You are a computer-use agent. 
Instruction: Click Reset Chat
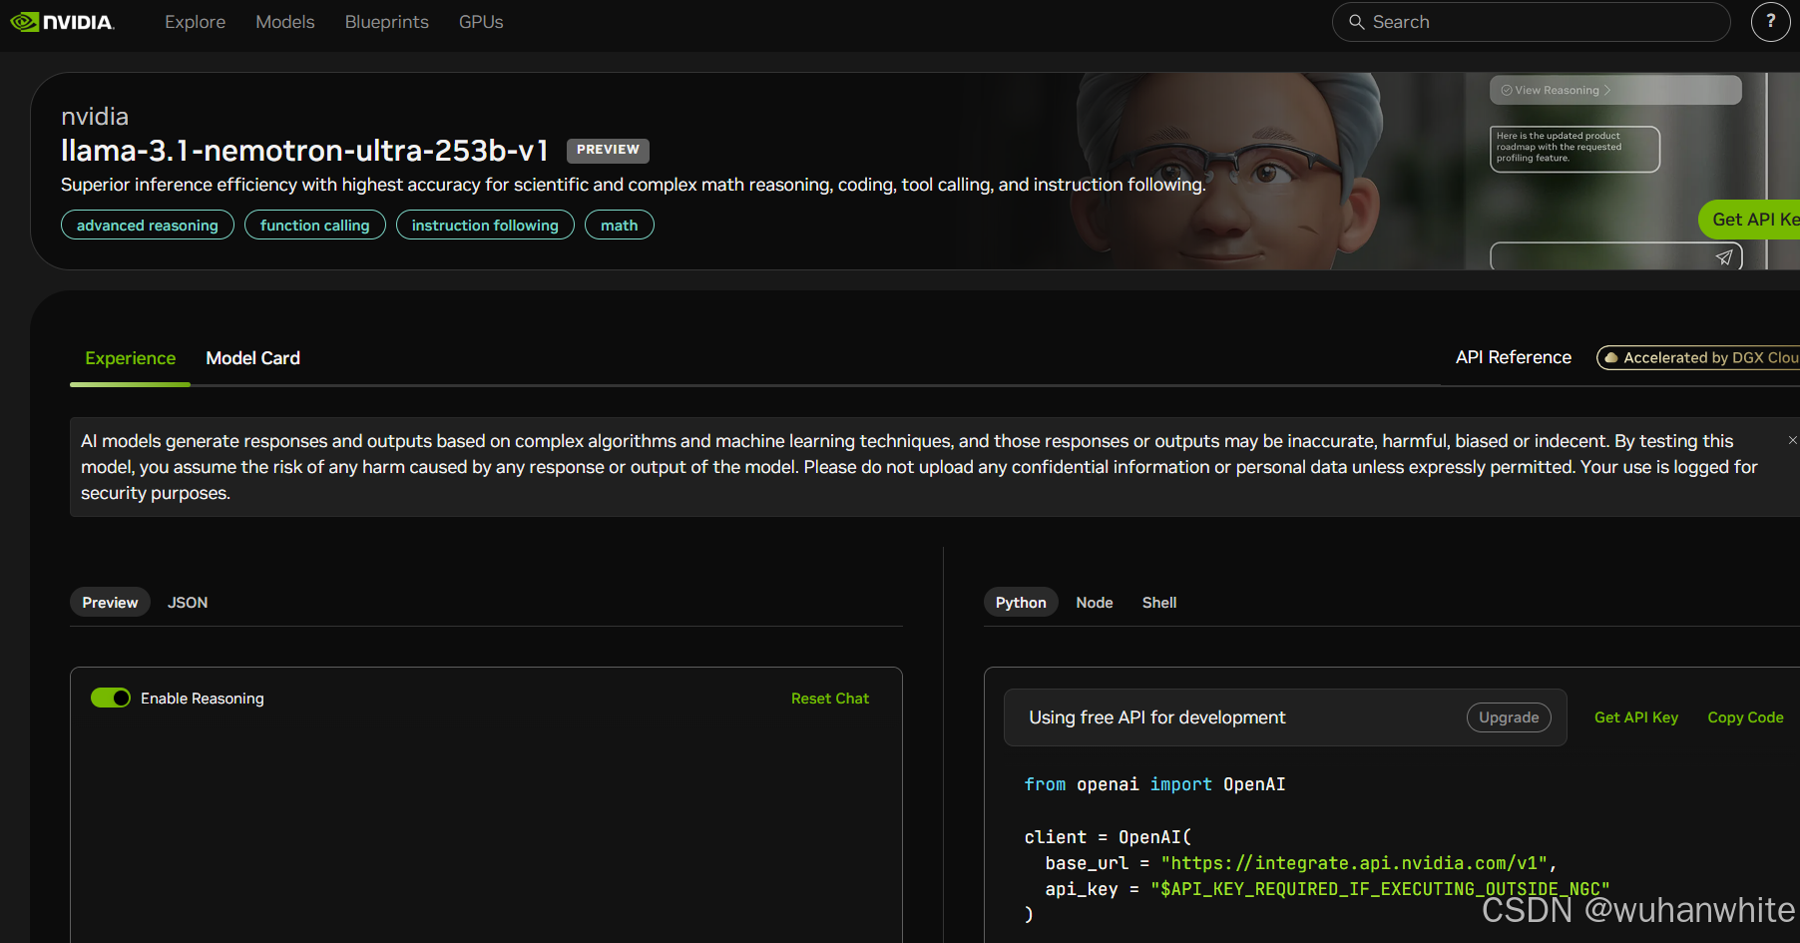[829, 699]
